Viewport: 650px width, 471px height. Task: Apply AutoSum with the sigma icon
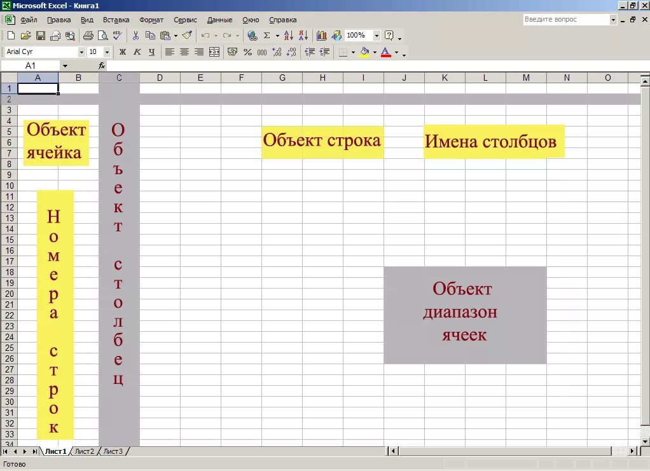click(267, 36)
